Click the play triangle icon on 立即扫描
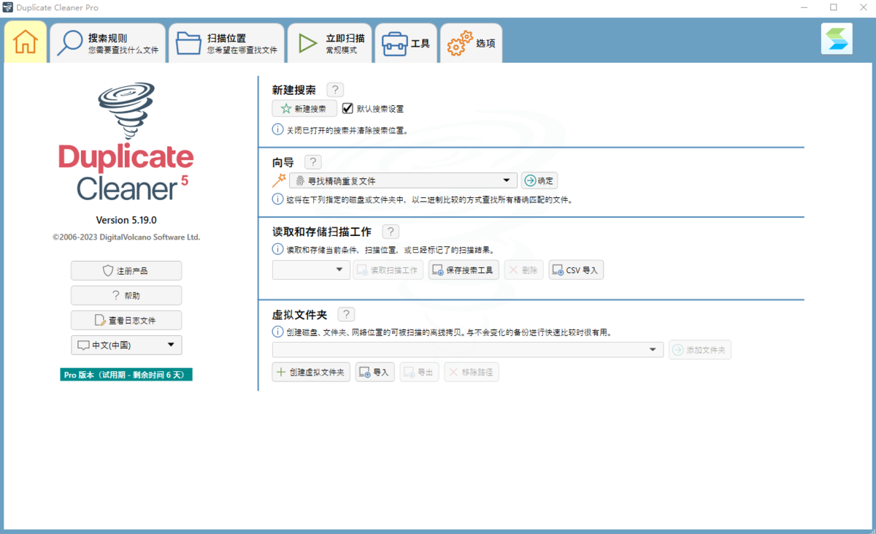Screen dimensions: 876x534 (307, 43)
